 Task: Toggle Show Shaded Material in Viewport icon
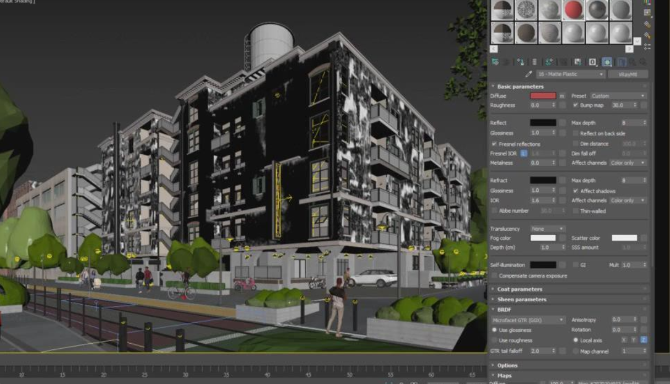(x=607, y=62)
